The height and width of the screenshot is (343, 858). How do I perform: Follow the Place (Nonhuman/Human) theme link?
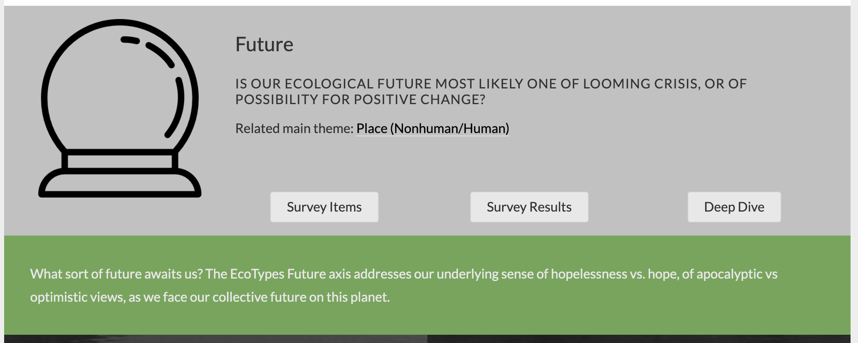click(x=433, y=129)
